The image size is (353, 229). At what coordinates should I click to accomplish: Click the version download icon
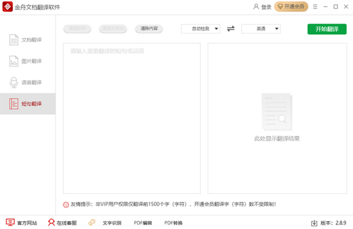(314, 223)
